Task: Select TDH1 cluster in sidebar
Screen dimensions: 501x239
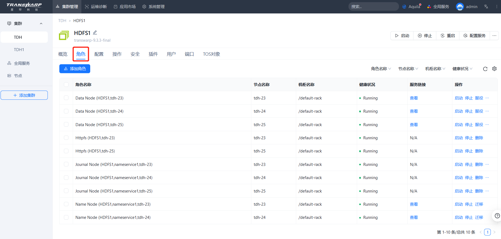Action: [x=24, y=49]
